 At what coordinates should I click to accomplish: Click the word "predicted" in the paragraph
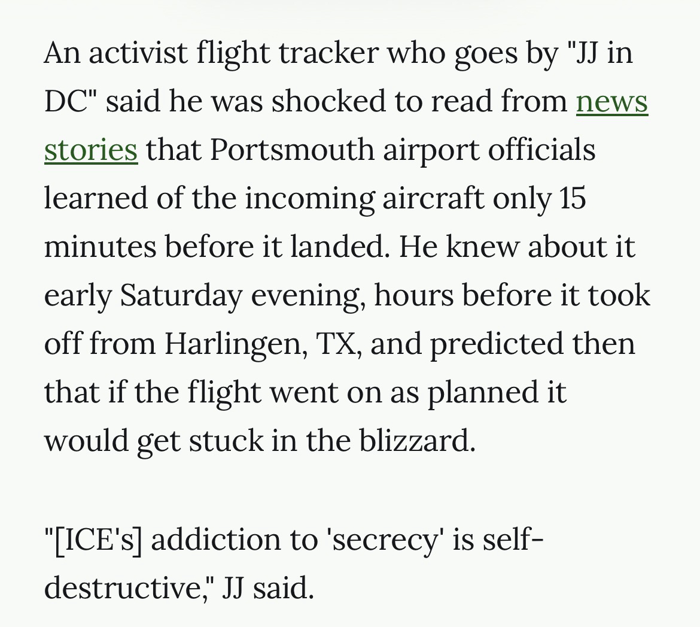(x=497, y=344)
